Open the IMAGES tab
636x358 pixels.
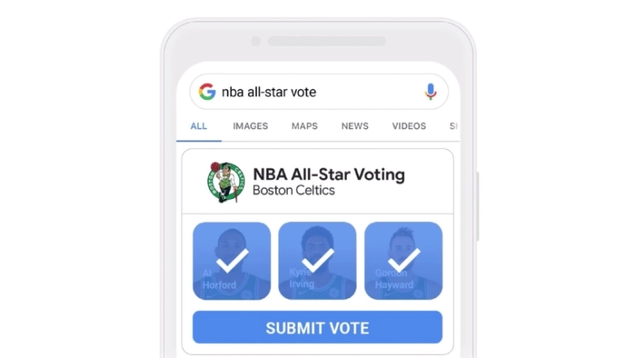click(x=250, y=126)
